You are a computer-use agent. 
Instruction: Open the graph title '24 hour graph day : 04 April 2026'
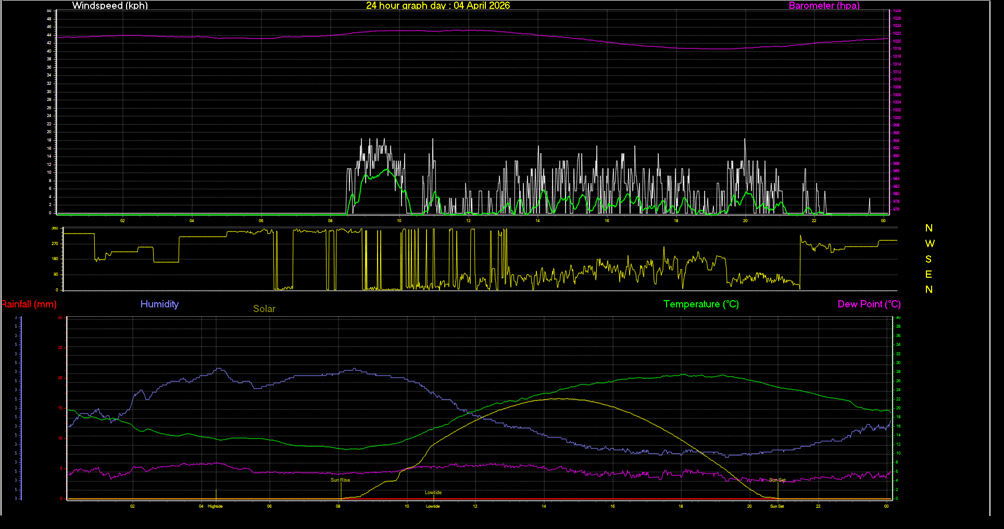tap(438, 6)
